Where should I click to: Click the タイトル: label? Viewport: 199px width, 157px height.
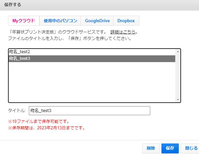[17, 111]
